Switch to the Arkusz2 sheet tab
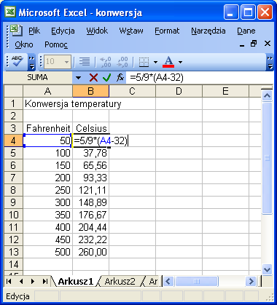 click(x=120, y=282)
